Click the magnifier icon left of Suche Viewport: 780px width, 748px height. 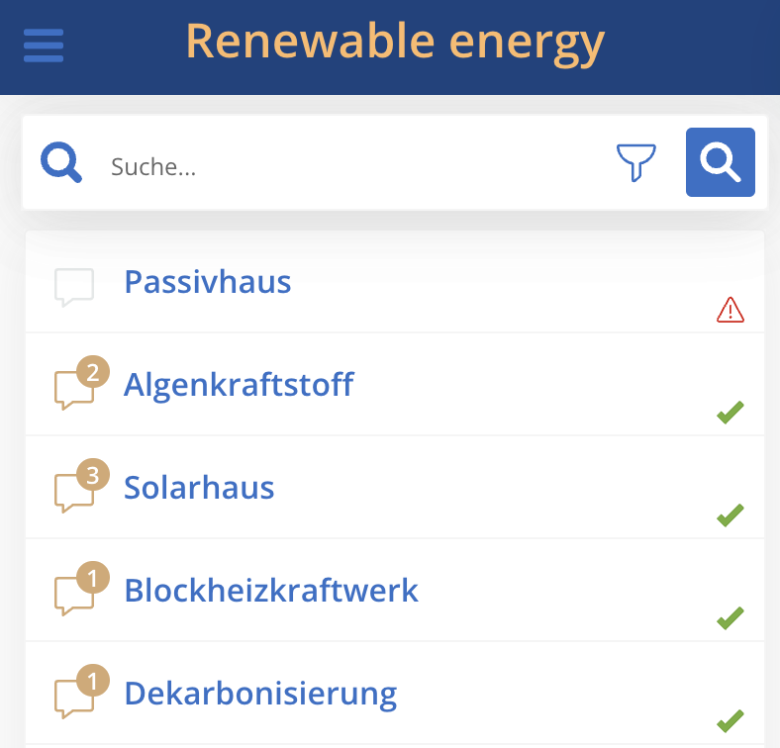61,162
